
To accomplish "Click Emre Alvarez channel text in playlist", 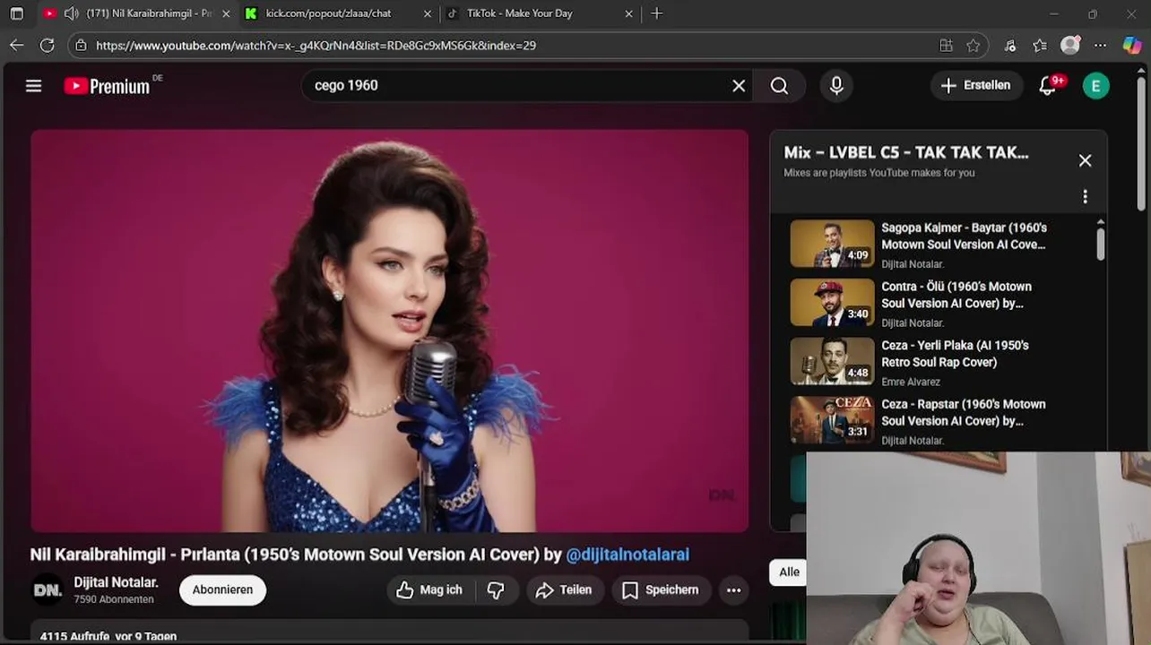I will click(910, 382).
